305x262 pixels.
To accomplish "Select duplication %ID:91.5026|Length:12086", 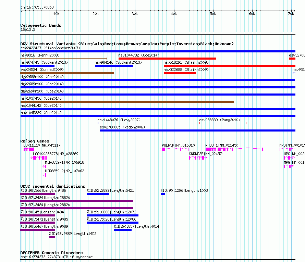I will point(113,223).
